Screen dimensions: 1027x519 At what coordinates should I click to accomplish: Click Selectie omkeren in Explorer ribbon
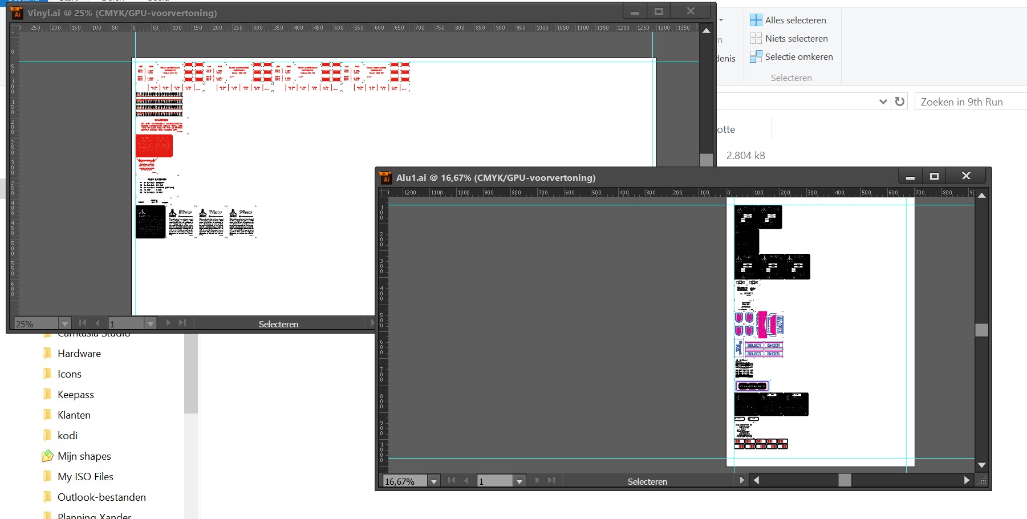pos(799,56)
